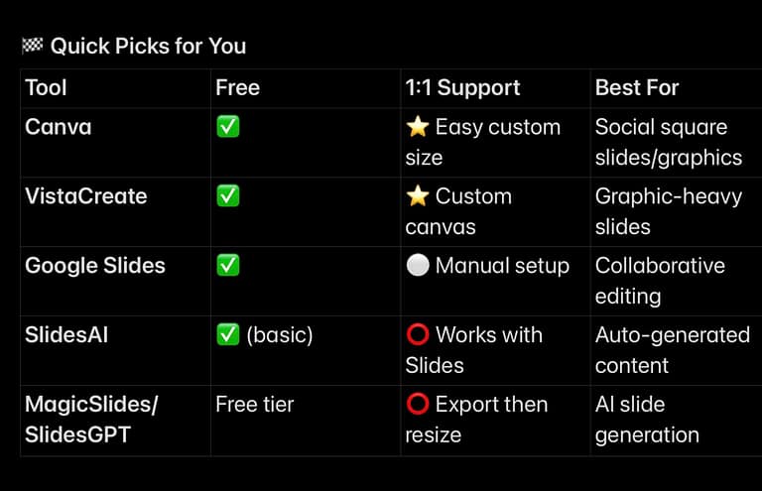Click the star icon in the Canva row
Viewport: 762px width, 491px height.
click(417, 127)
